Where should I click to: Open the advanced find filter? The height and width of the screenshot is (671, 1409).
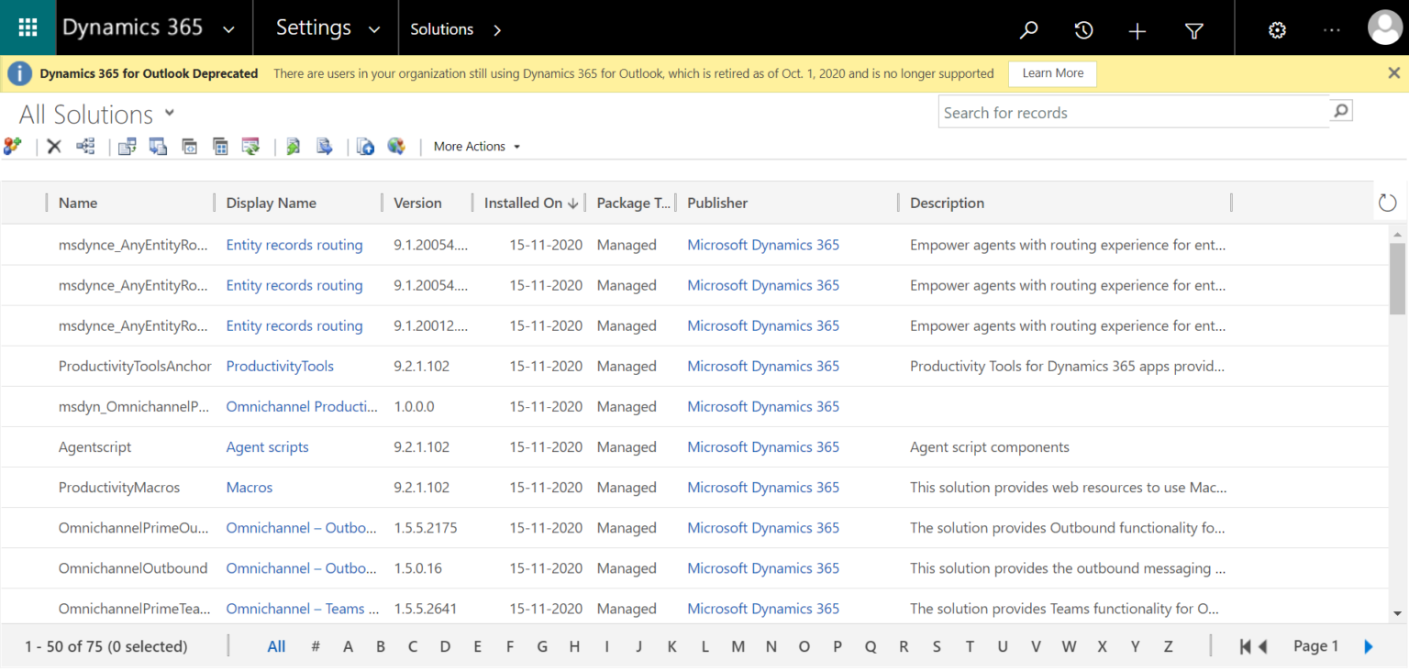point(1193,28)
